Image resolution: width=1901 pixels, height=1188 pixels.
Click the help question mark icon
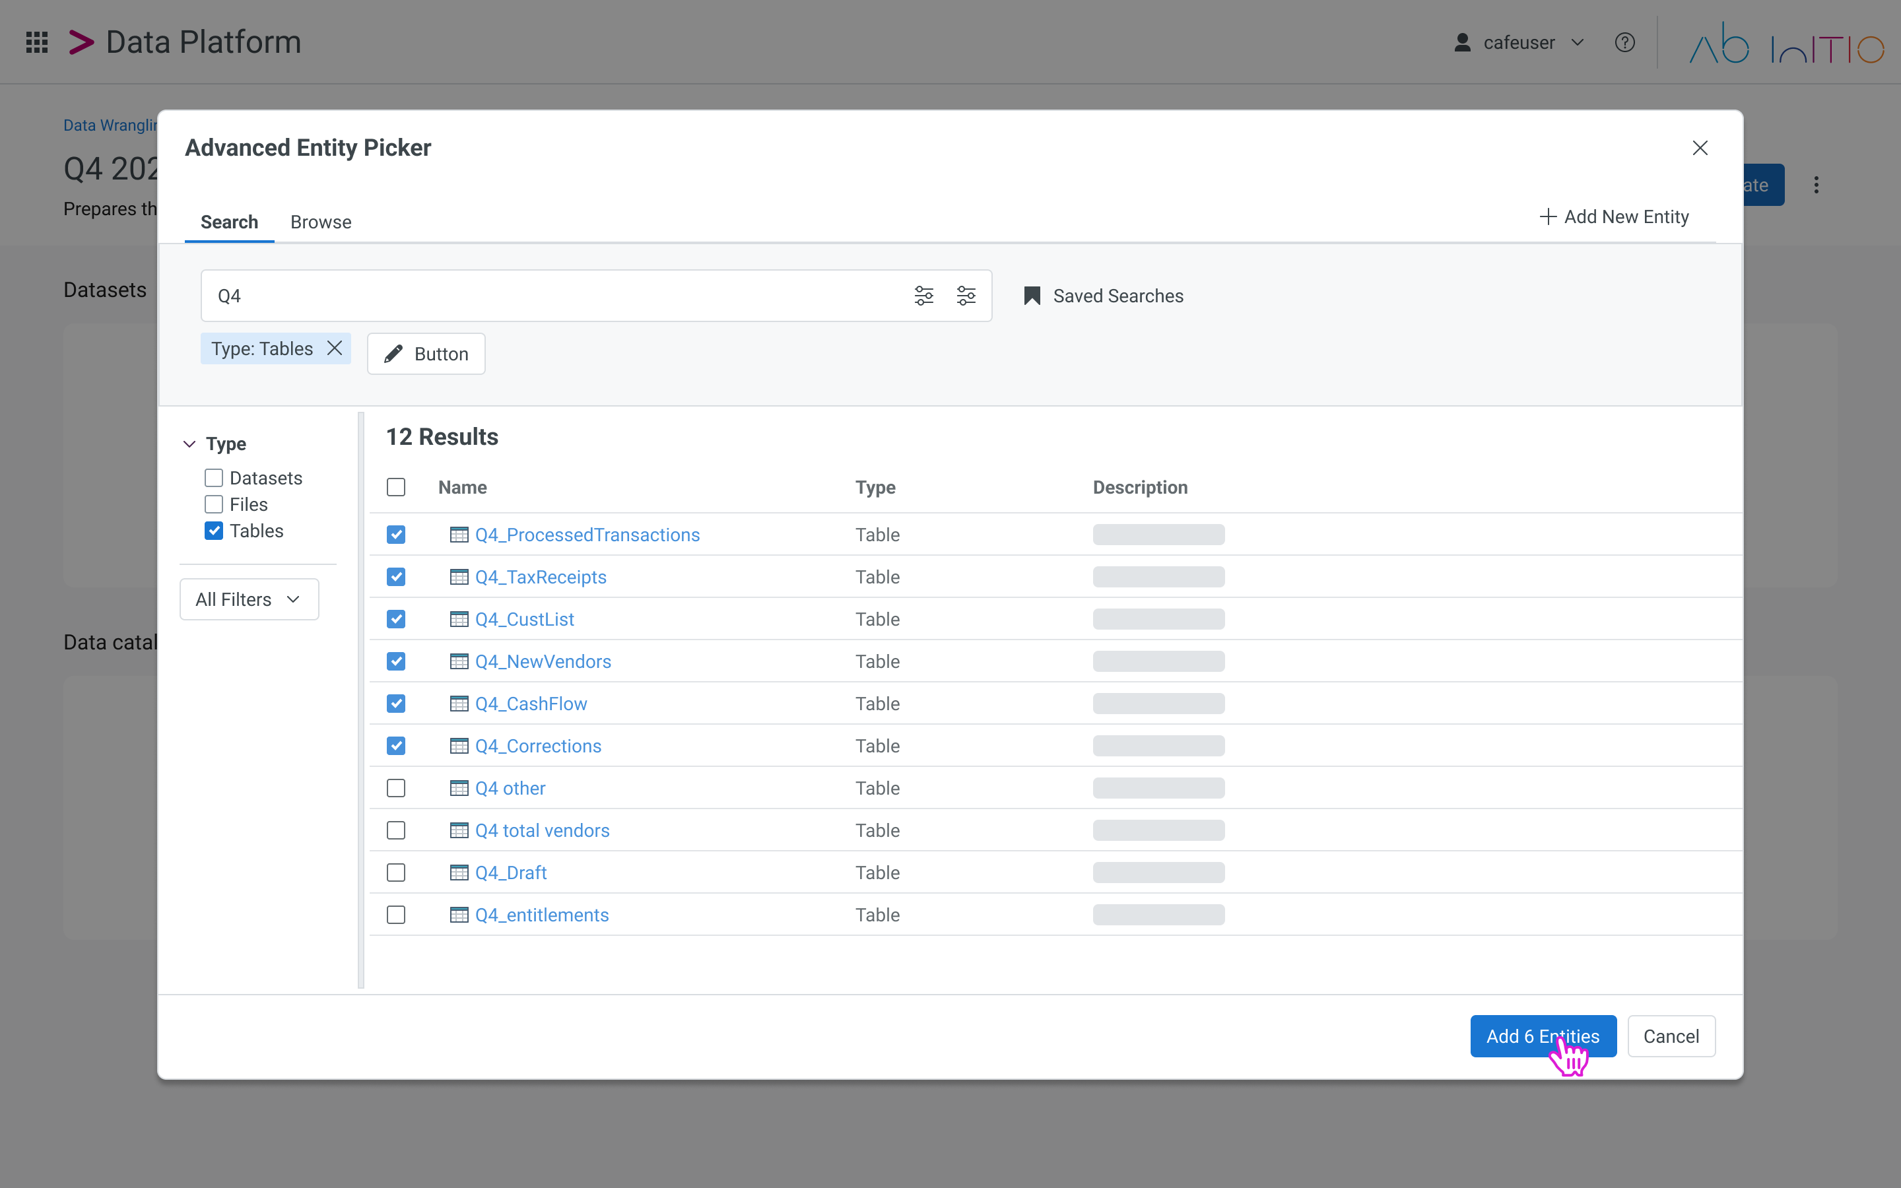pyautogui.click(x=1624, y=42)
